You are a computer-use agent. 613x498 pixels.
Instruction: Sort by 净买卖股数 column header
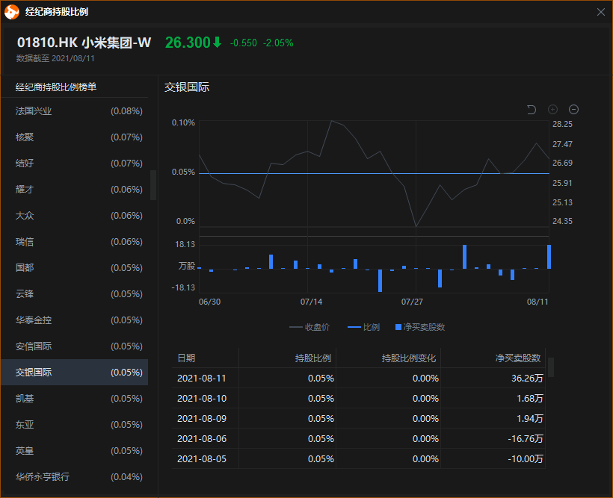click(517, 358)
